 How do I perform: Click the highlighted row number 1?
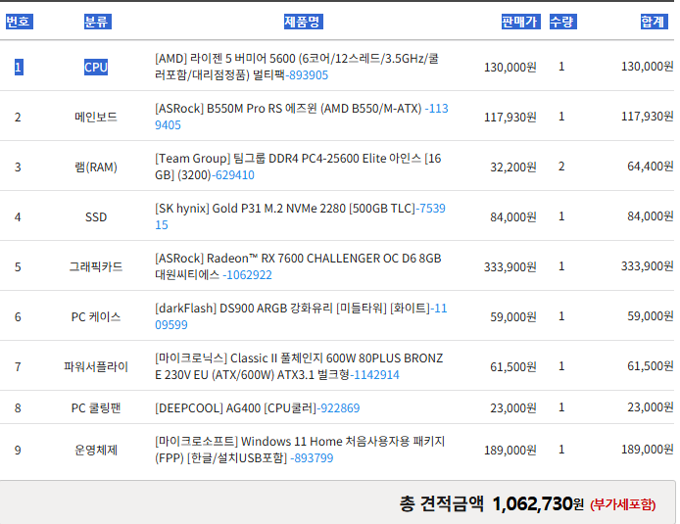click(x=19, y=68)
